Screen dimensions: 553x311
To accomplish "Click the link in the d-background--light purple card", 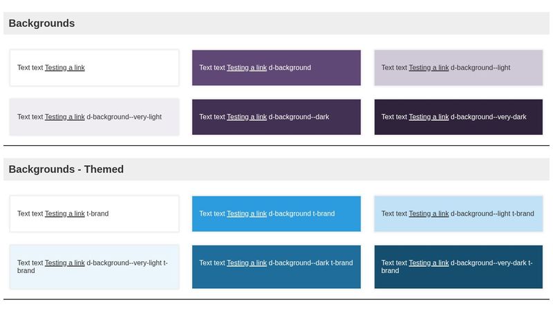I will click(x=429, y=68).
